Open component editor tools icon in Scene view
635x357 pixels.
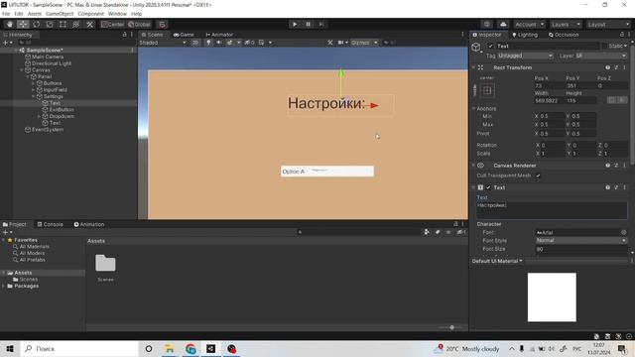point(330,43)
